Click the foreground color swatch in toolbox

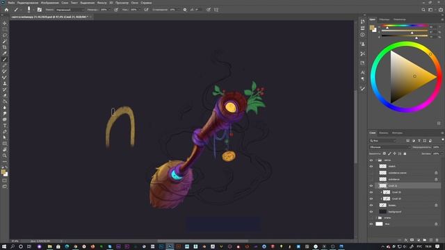coord(3,172)
